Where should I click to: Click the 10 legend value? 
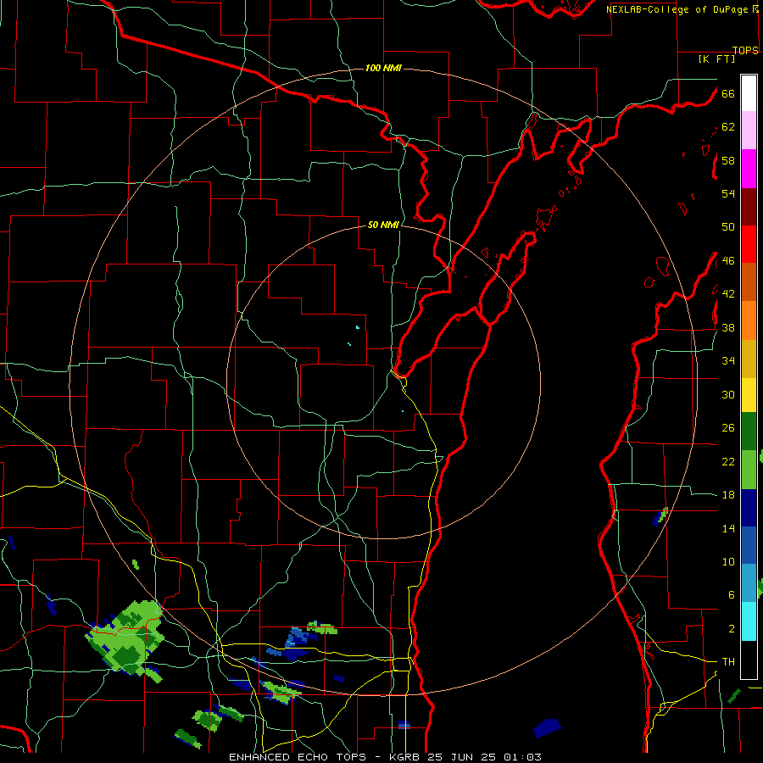point(728,562)
